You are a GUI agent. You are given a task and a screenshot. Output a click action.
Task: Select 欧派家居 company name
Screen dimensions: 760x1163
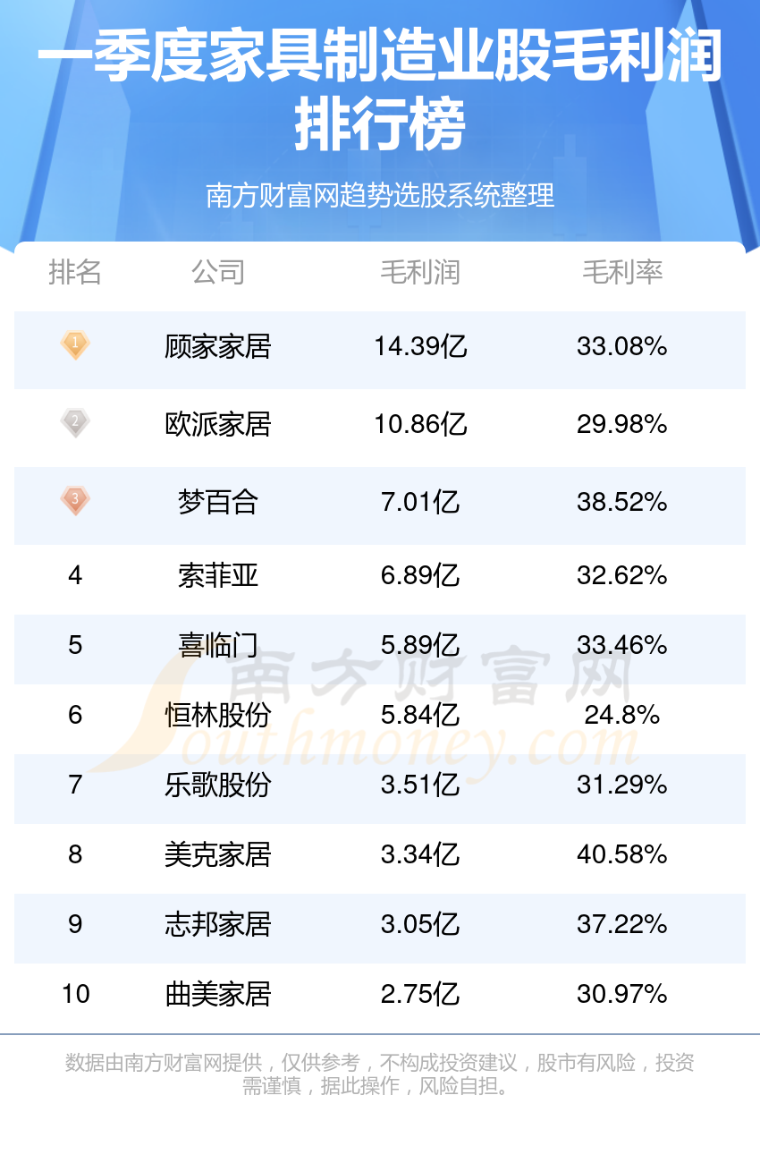(x=218, y=424)
